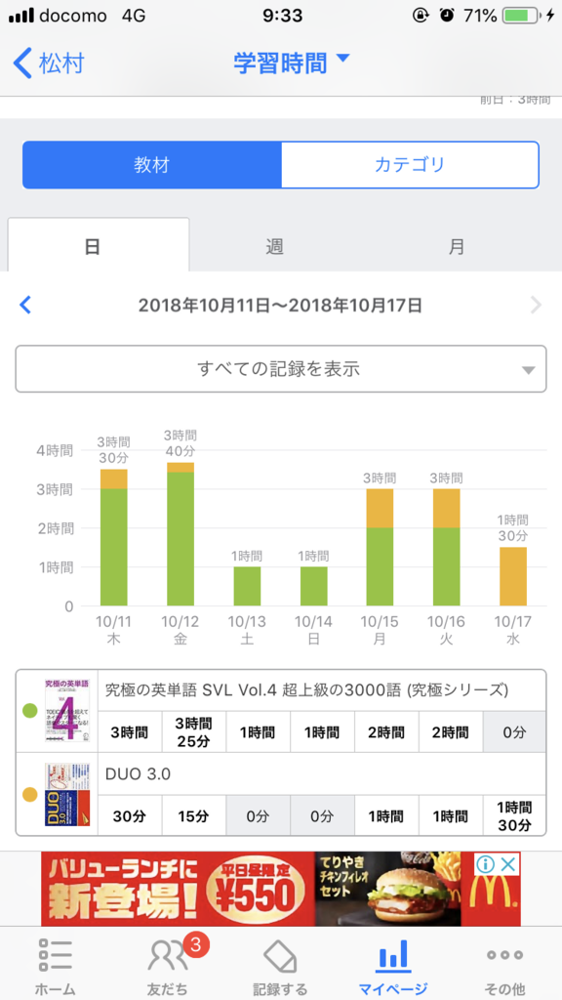Close the McDonald's ad with X
The width and height of the screenshot is (562, 1000).
[x=507, y=865]
